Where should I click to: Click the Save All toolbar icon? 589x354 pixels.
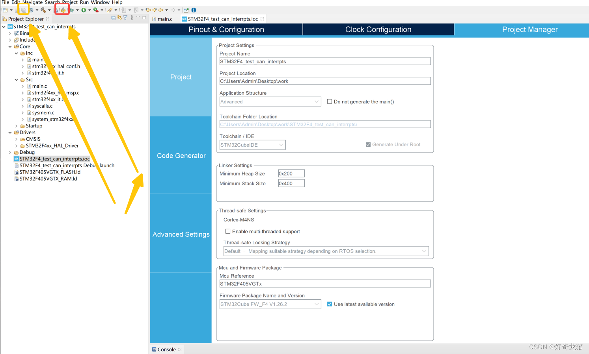(x=24, y=10)
